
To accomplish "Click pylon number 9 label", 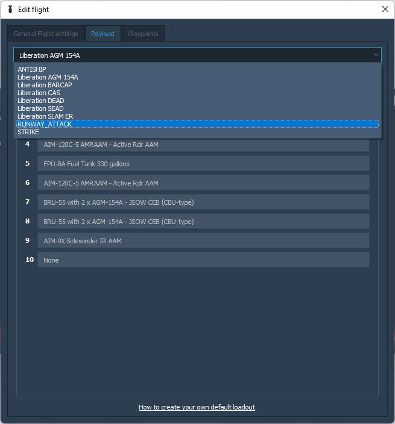I will click(x=27, y=240).
